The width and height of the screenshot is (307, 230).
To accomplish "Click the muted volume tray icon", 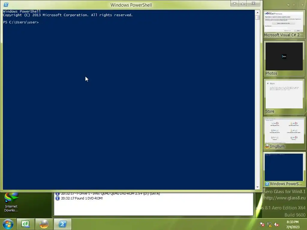I will [276, 224].
